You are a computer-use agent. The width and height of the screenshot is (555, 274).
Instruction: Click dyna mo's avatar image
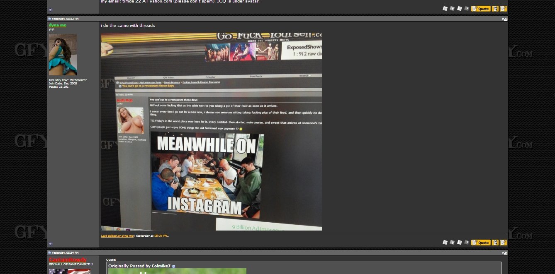63,55
